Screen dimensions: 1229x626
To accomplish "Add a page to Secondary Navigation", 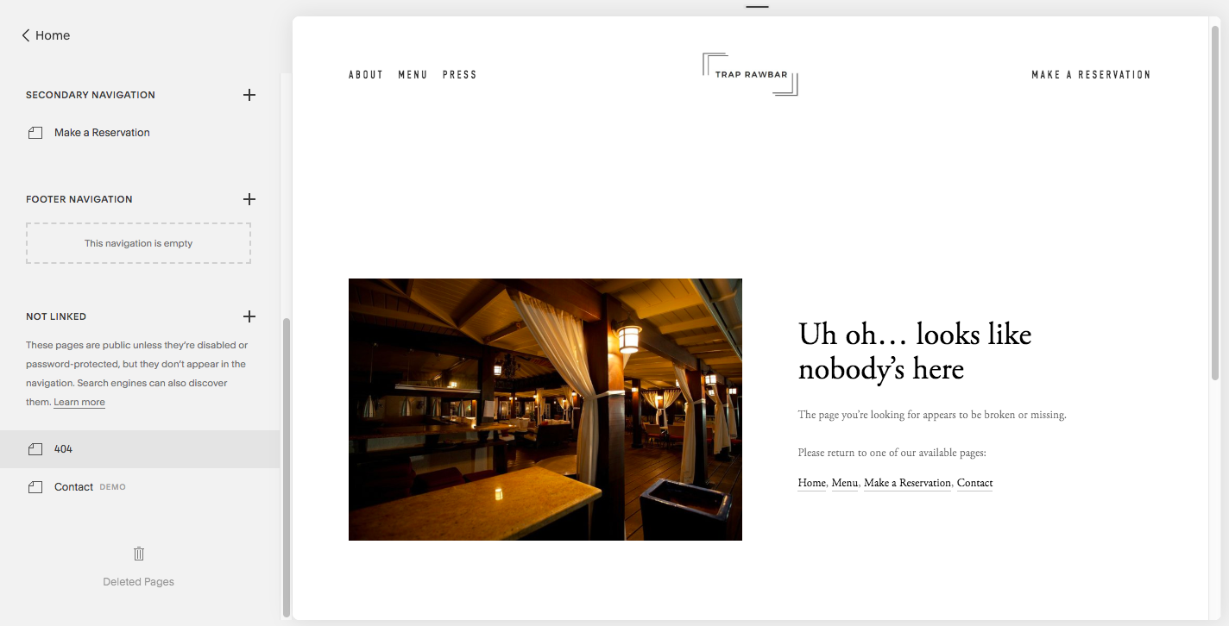I will (249, 95).
